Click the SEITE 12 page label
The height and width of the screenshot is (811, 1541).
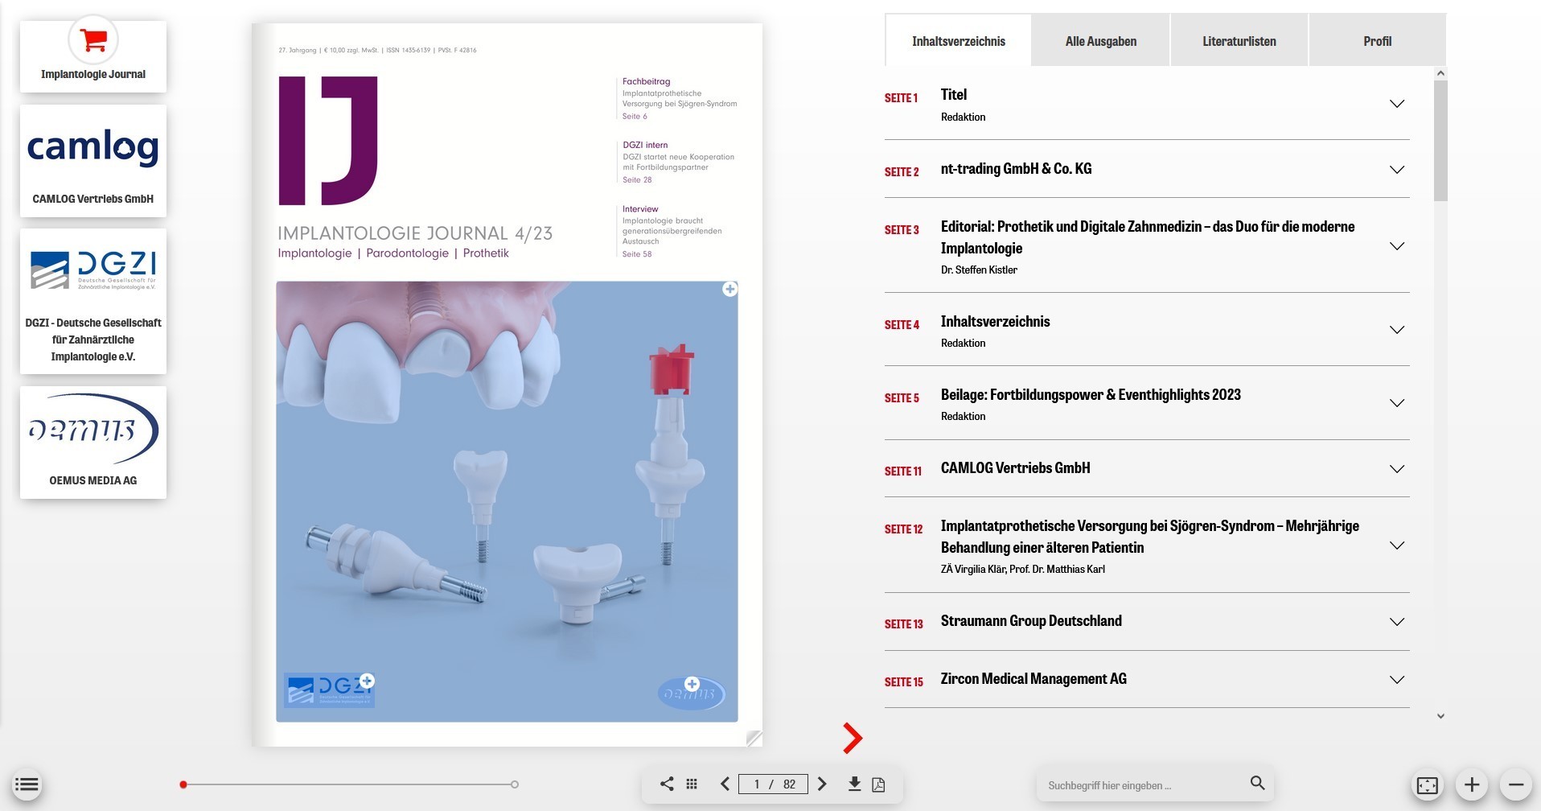pos(903,529)
